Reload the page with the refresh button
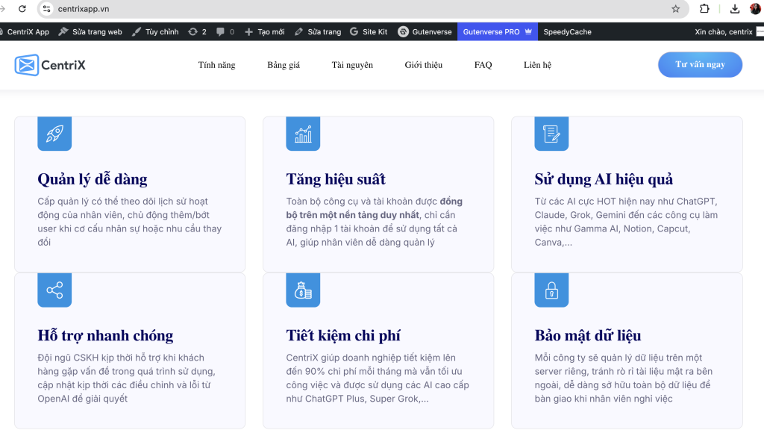Viewport: 764px width, 436px height. pos(22,9)
